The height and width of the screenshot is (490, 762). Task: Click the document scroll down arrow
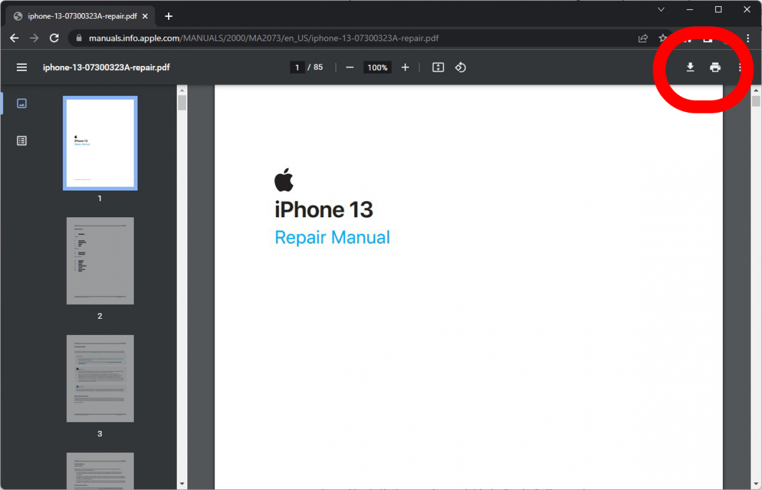coord(756,484)
